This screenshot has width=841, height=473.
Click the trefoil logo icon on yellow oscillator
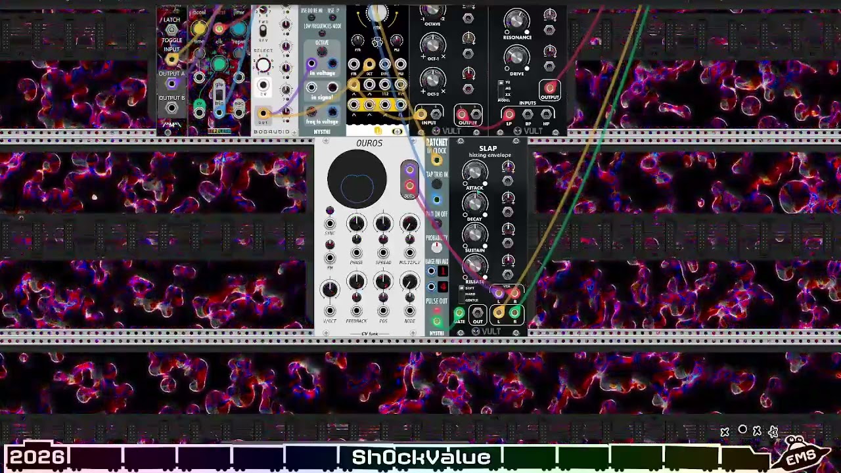point(377,43)
